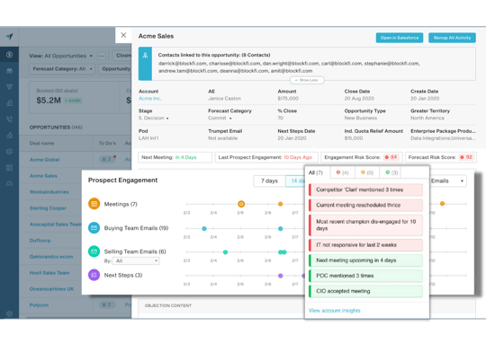Open Oceanicairlines UK opportunity
This screenshot has width=486, height=361.
pyautogui.click(x=52, y=289)
